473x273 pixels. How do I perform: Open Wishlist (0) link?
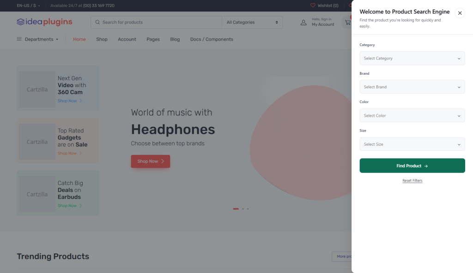[327, 6]
